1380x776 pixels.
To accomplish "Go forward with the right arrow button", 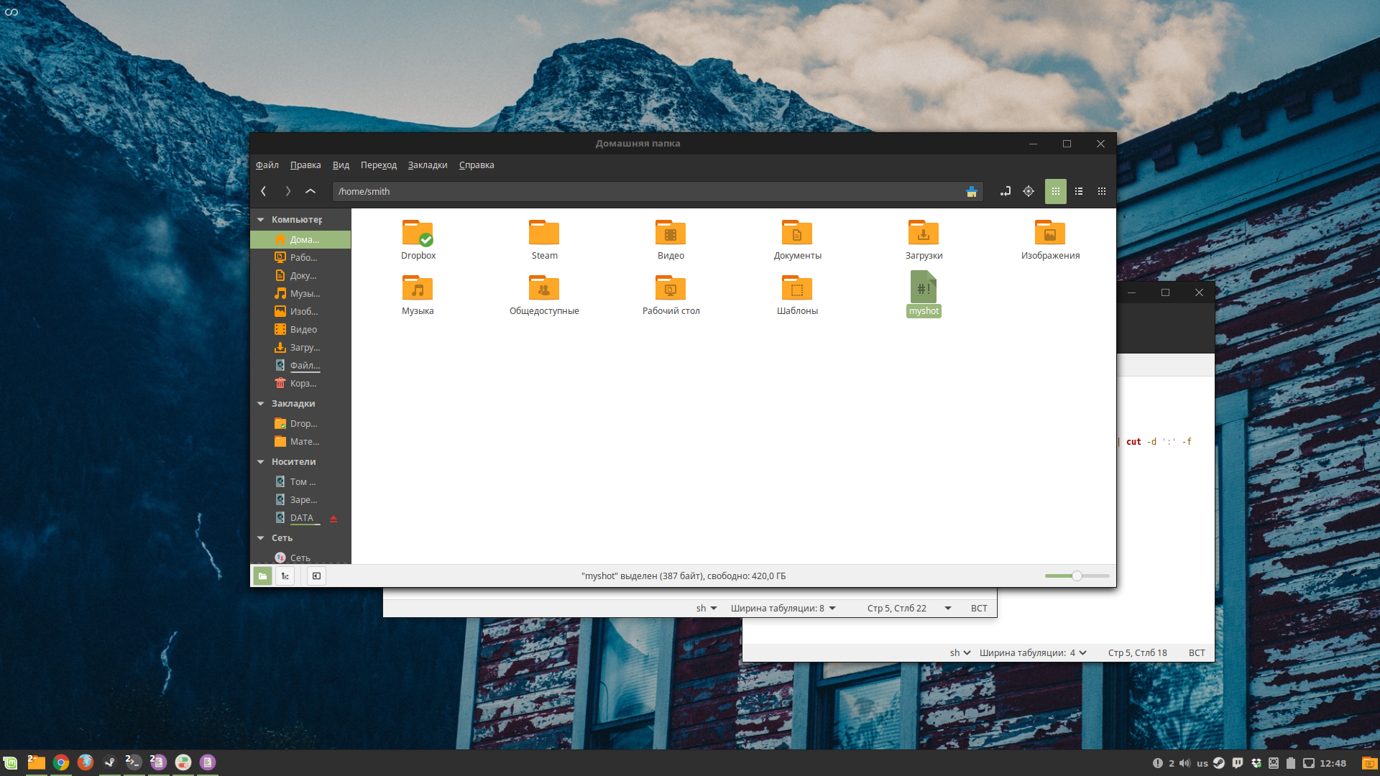I will [287, 191].
